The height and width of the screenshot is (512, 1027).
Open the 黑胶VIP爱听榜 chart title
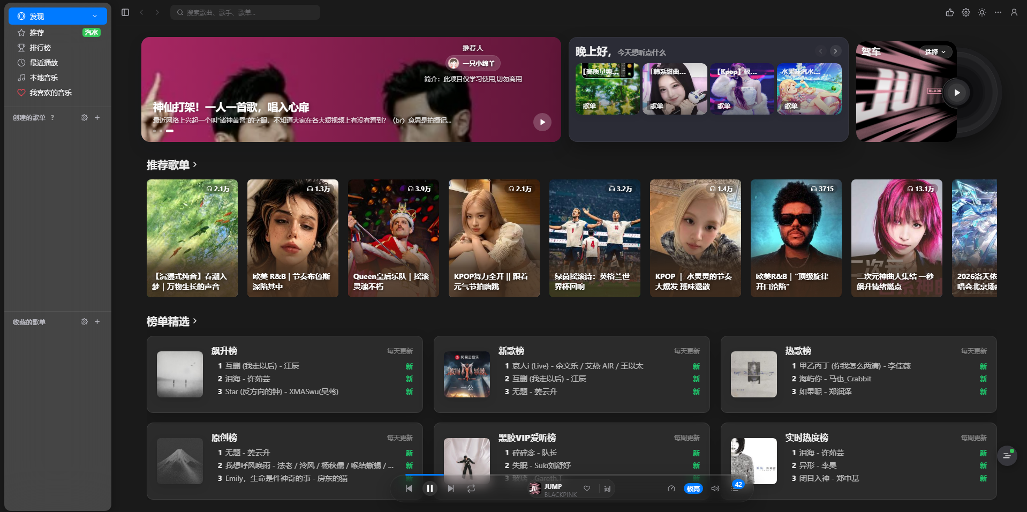[x=527, y=438]
